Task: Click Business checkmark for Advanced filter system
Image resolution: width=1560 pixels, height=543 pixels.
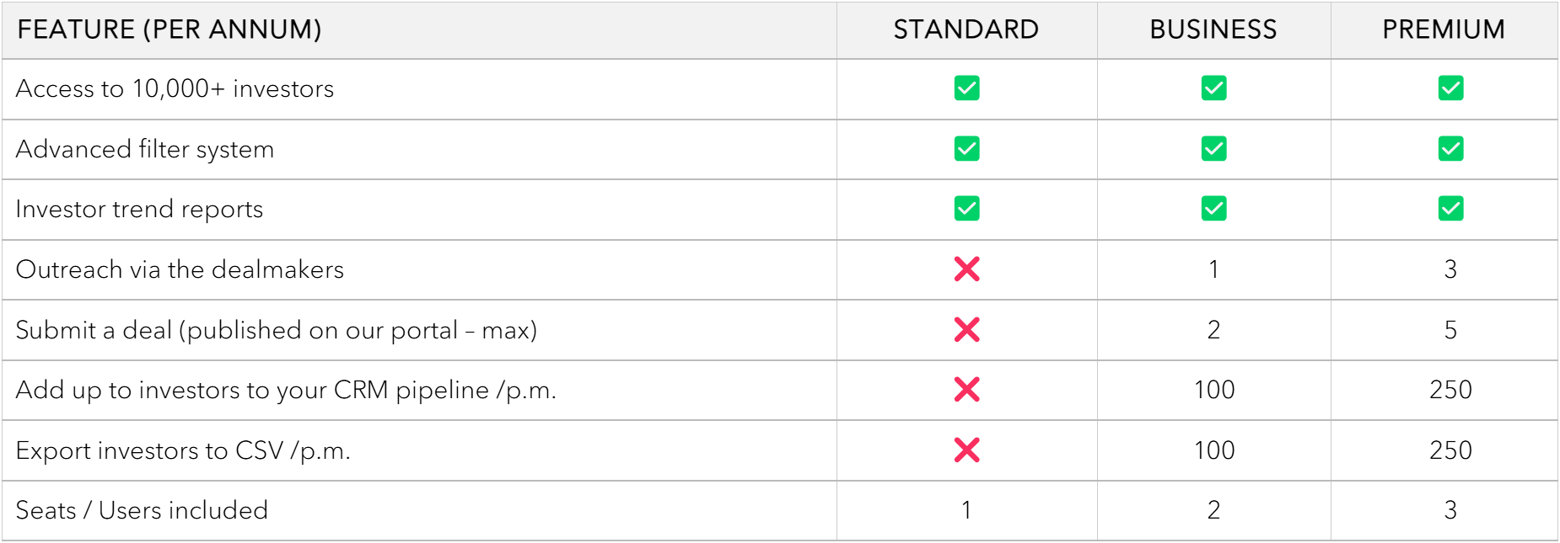Action: tap(1213, 149)
